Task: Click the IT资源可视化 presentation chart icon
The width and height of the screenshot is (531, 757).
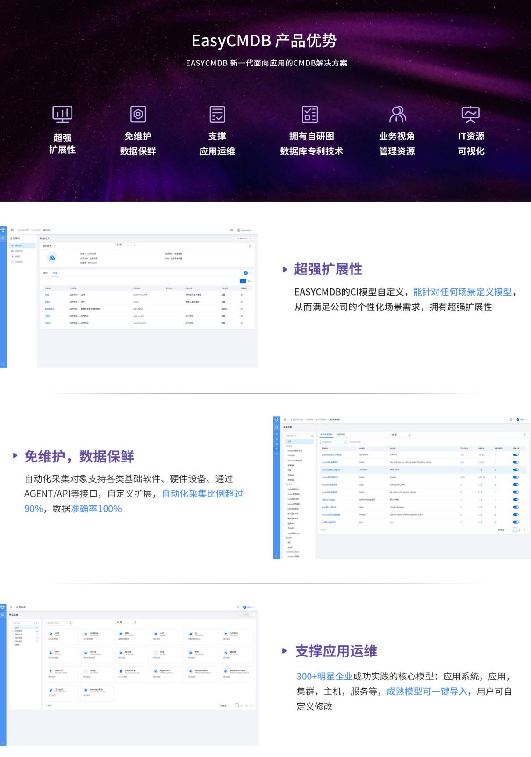Action: coord(471,114)
